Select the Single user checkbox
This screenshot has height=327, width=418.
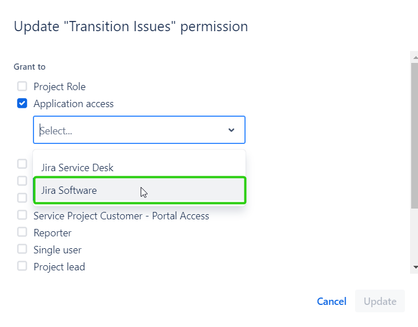click(x=22, y=249)
